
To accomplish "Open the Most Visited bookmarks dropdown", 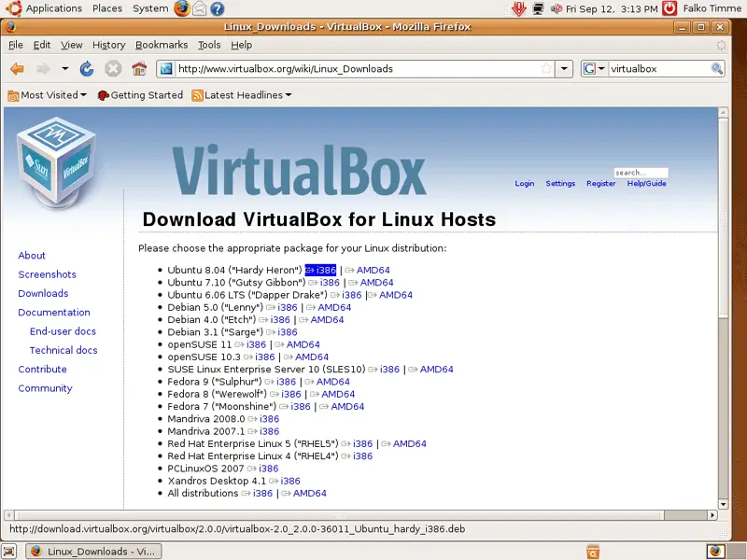I will click(48, 95).
